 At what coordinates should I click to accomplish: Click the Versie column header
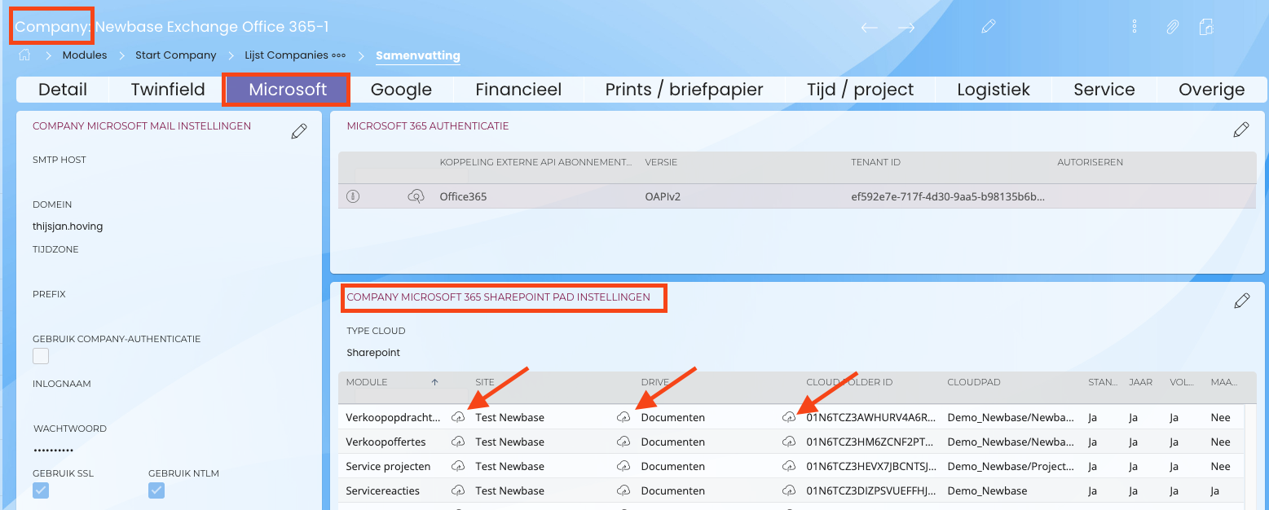(x=661, y=162)
